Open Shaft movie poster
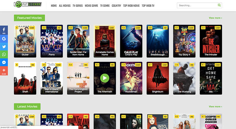Viewport: 236px width, 129px height. 25,78
